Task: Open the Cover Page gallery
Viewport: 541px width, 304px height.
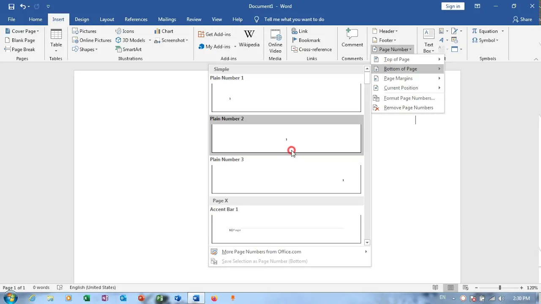Action: point(22,31)
